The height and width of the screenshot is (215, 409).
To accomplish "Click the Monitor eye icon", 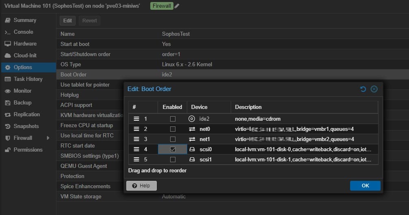I will 8,91.
